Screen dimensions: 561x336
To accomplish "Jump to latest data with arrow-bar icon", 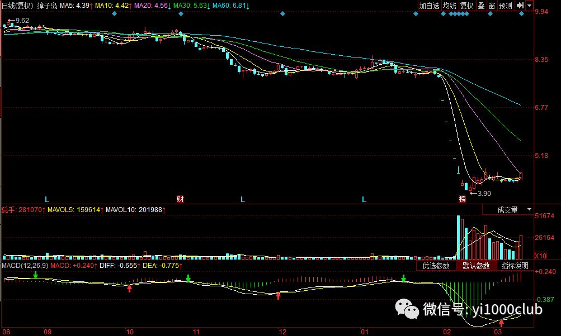I will click(520, 6).
